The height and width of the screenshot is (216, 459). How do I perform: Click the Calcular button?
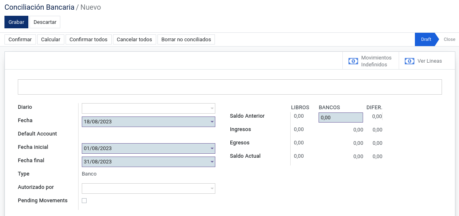(51, 39)
